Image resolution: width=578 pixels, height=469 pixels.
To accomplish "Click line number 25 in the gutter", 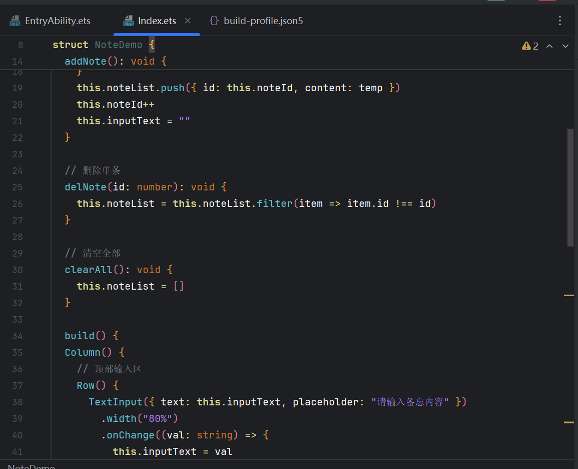I will 18,187.
